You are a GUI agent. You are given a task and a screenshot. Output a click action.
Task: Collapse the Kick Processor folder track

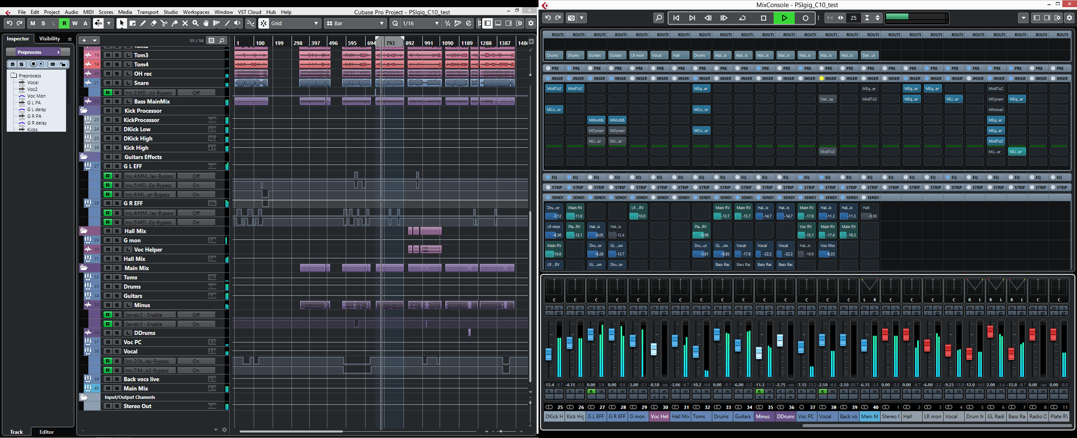(84, 111)
